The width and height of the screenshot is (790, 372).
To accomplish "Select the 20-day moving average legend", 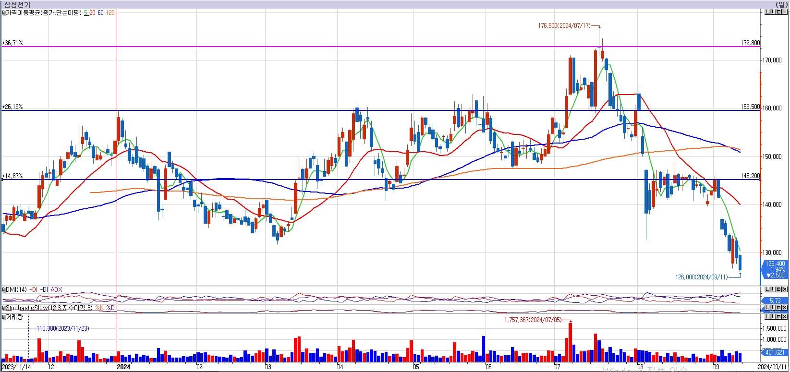I will click(92, 13).
